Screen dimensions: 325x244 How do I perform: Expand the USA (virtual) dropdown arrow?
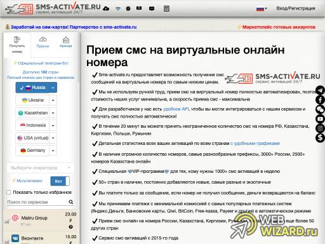53,138
